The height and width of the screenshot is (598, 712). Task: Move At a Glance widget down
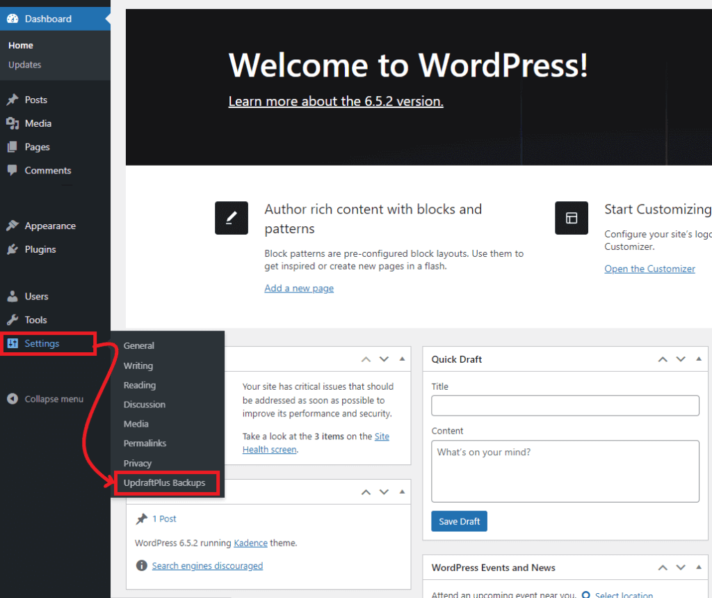pyautogui.click(x=384, y=492)
